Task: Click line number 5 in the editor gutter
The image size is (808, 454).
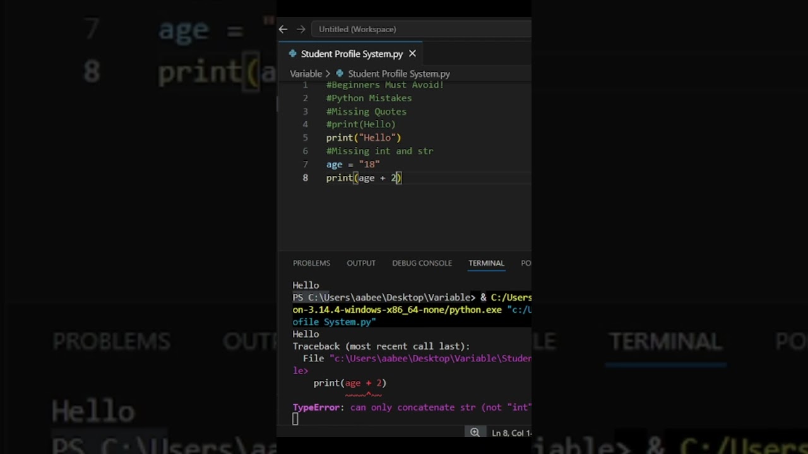Action: (306, 137)
